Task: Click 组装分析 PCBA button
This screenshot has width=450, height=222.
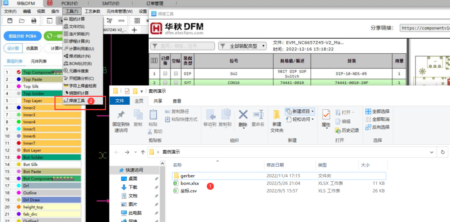Action: click(x=22, y=36)
